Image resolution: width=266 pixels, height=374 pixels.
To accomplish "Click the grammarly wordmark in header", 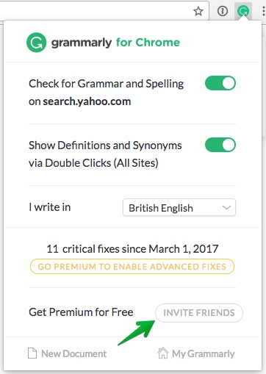I will coord(82,43).
